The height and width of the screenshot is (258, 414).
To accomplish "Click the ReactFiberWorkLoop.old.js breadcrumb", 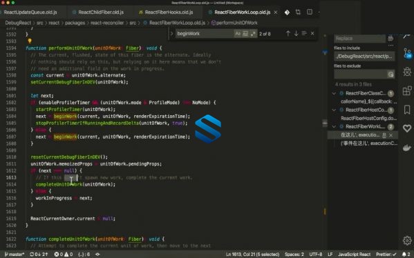I will pos(177,23).
